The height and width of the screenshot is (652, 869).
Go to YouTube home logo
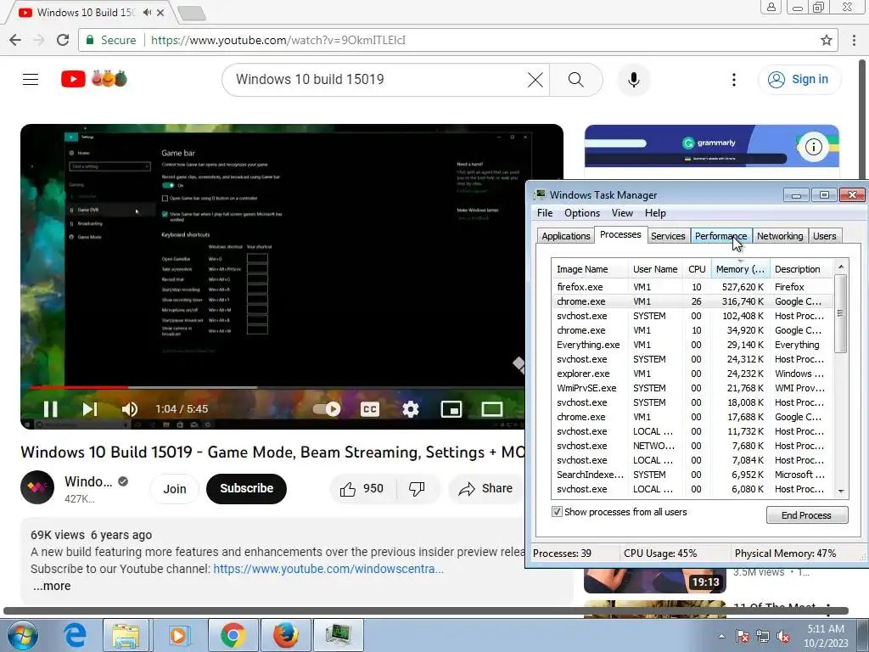[x=94, y=79]
